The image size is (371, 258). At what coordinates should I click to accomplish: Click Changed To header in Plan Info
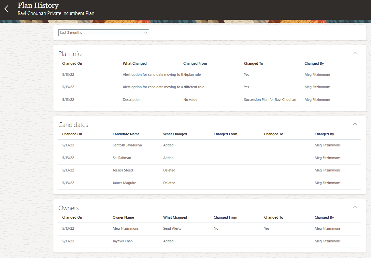click(x=253, y=63)
